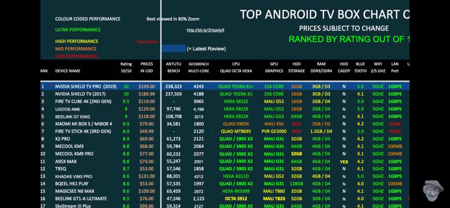Viewport: 450px width, 208px height.
Task: Click the T95Q device name
Action: click(60, 169)
